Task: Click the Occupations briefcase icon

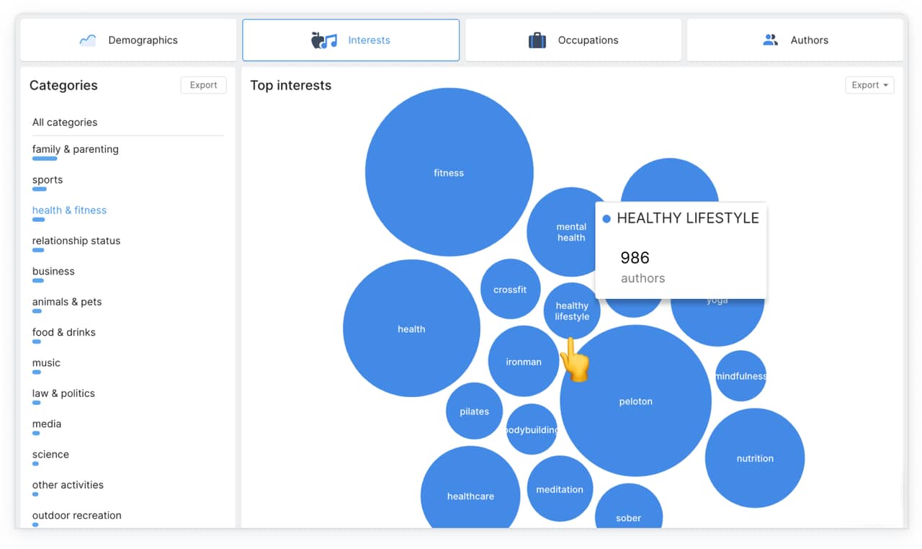Action: (537, 40)
